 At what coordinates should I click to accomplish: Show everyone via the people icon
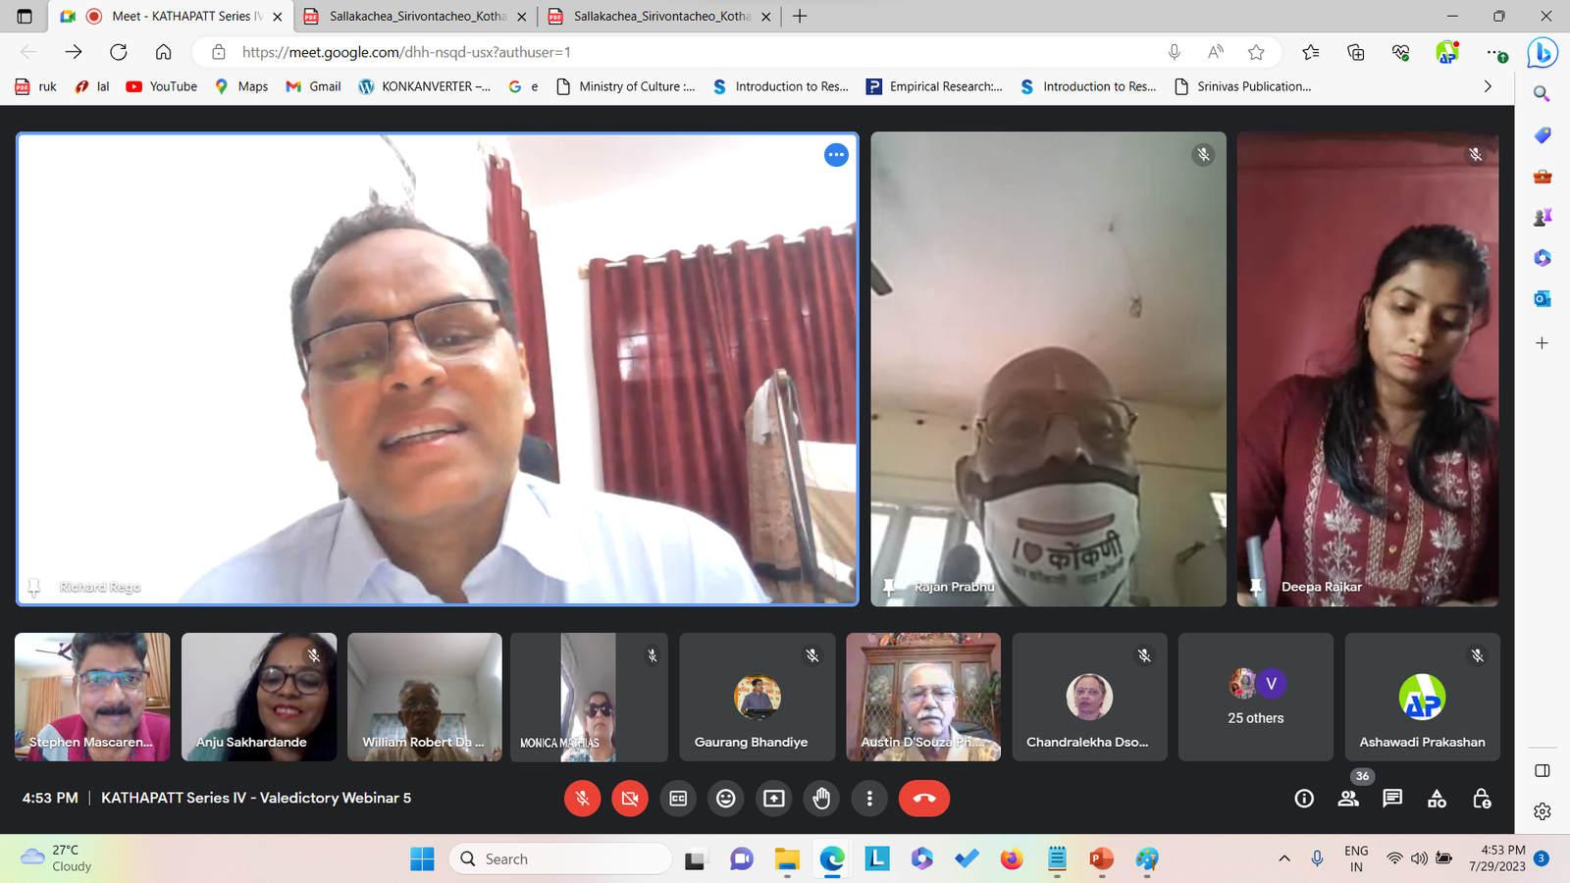pyautogui.click(x=1348, y=799)
